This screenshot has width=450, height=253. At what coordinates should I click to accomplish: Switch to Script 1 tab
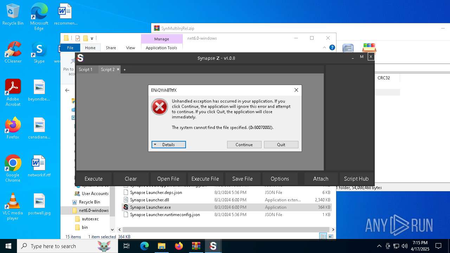click(x=85, y=70)
